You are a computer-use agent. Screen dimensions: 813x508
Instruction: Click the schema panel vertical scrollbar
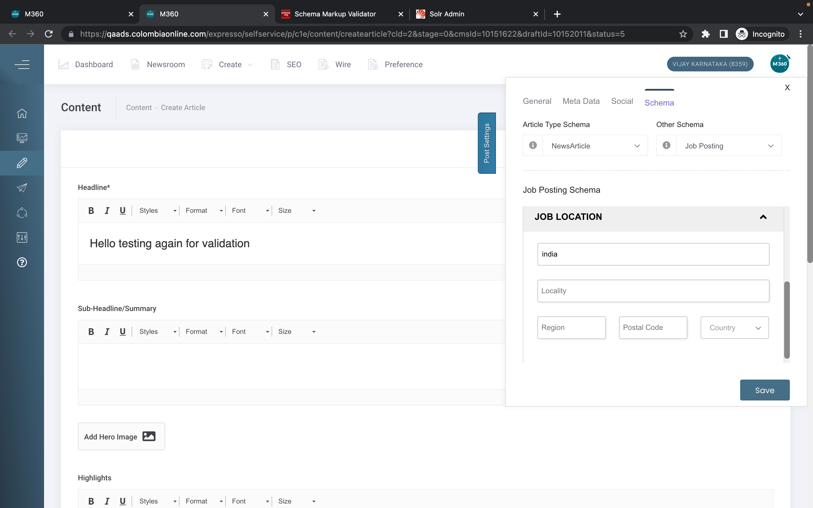pyautogui.click(x=787, y=319)
